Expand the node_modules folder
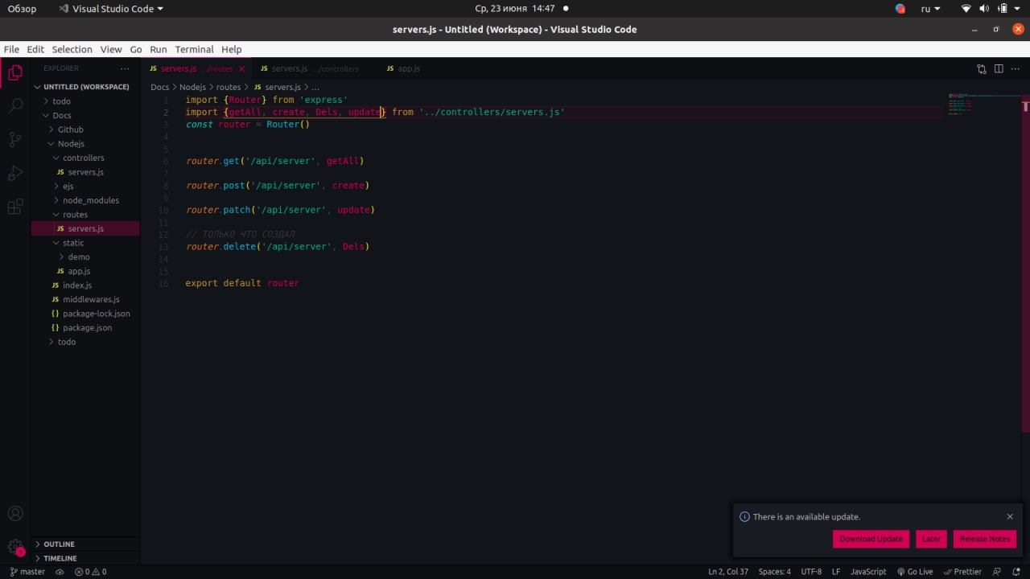The width and height of the screenshot is (1030, 579). click(x=90, y=200)
